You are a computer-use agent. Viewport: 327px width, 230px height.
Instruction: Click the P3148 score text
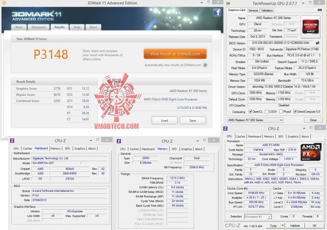[x=51, y=54]
